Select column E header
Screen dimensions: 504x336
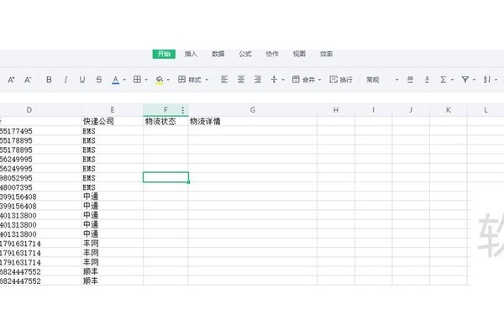pos(113,110)
